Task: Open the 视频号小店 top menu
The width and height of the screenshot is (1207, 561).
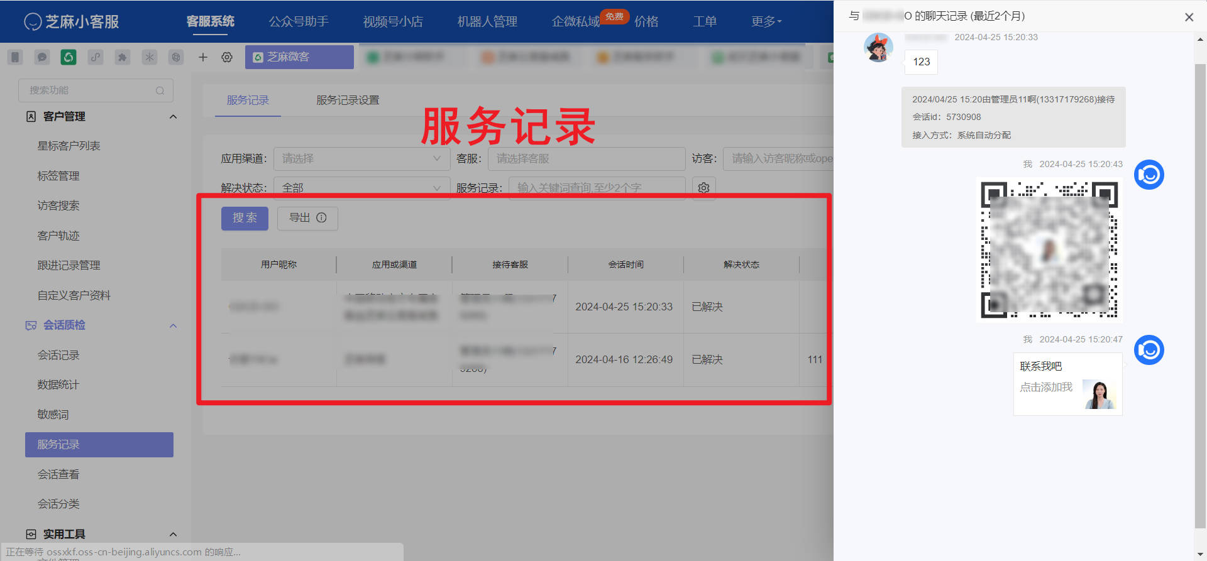Action: click(393, 21)
